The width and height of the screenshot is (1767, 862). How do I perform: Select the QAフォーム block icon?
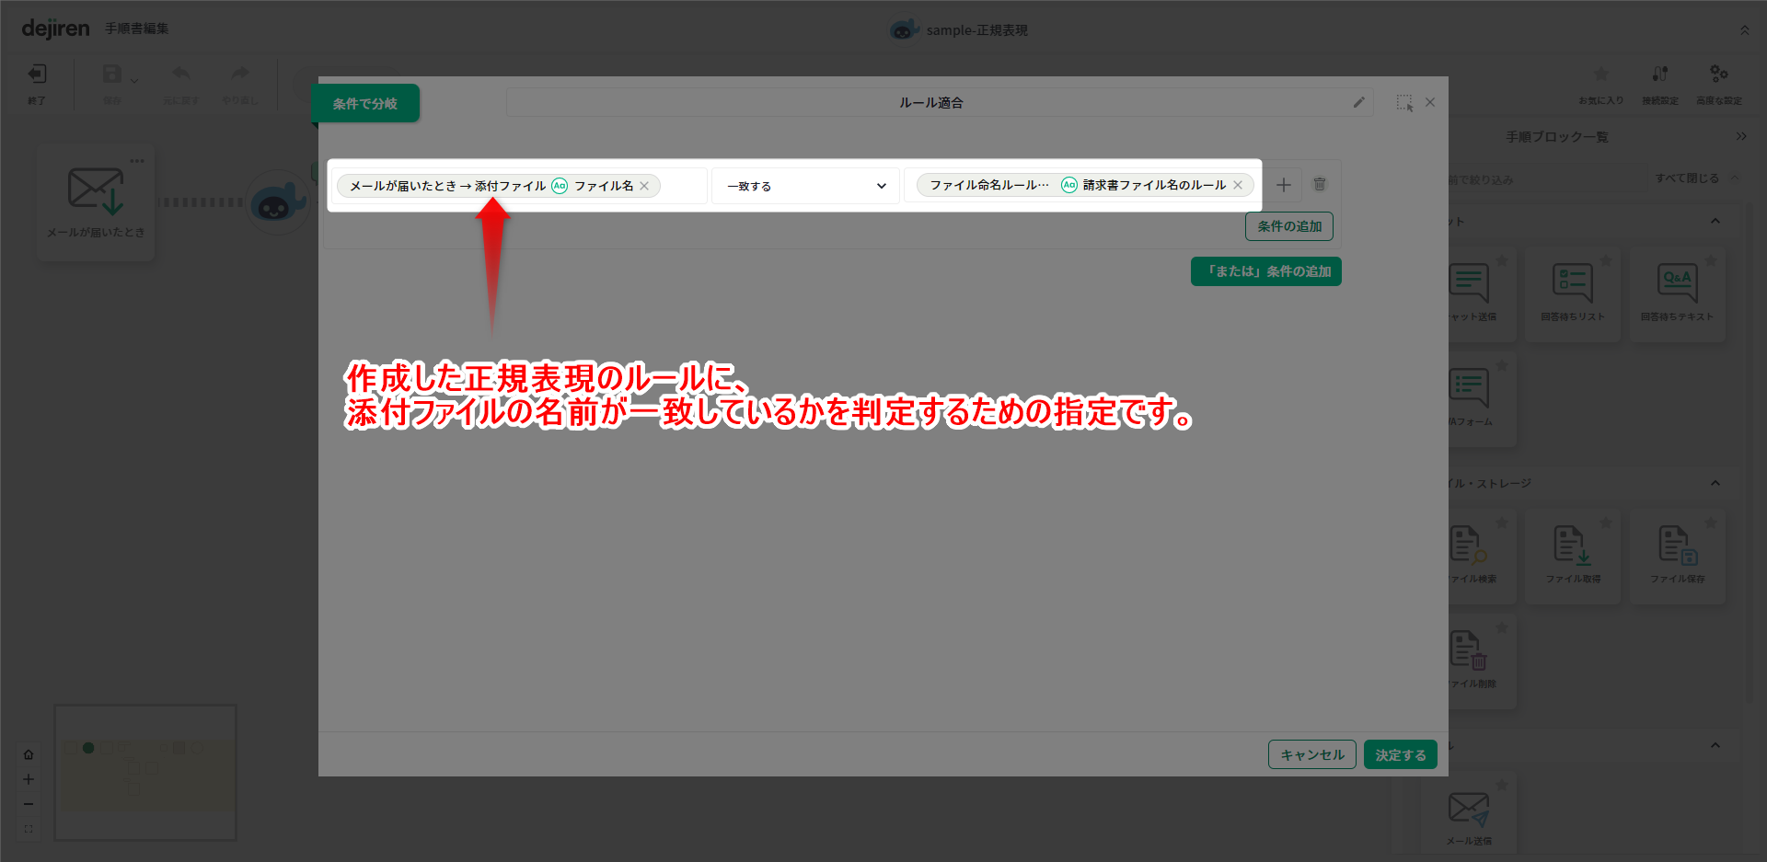(1469, 387)
